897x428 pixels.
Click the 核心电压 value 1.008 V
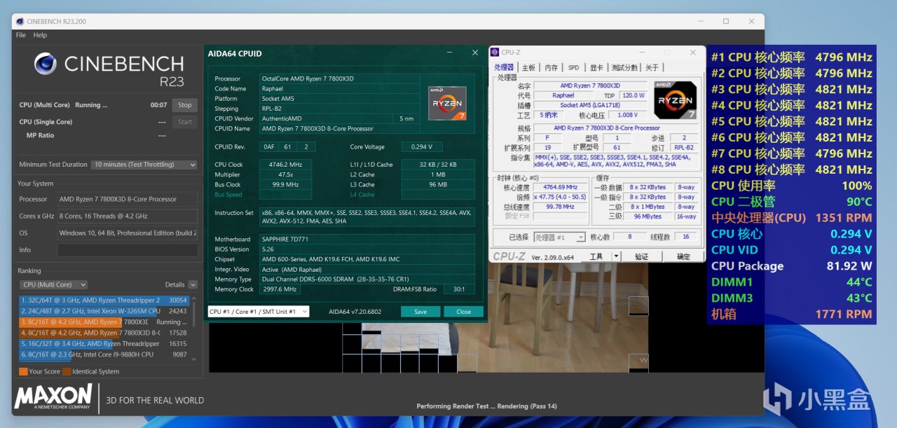click(x=628, y=115)
